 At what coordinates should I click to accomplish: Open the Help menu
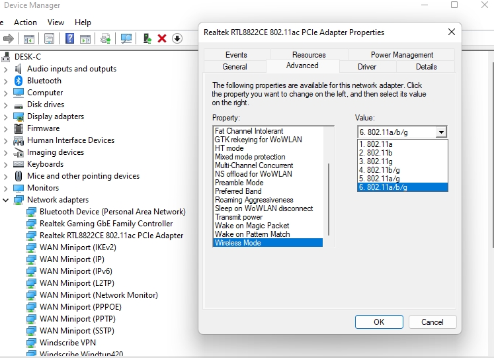point(83,22)
